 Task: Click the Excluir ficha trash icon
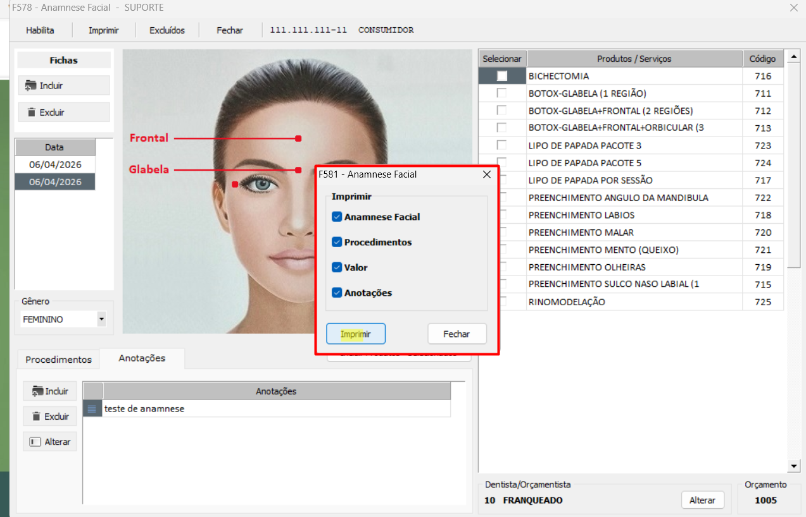click(x=31, y=113)
